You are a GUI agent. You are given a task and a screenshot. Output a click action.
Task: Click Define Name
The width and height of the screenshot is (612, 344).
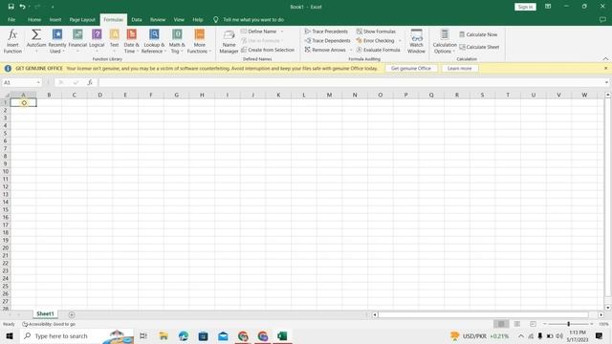click(x=258, y=32)
